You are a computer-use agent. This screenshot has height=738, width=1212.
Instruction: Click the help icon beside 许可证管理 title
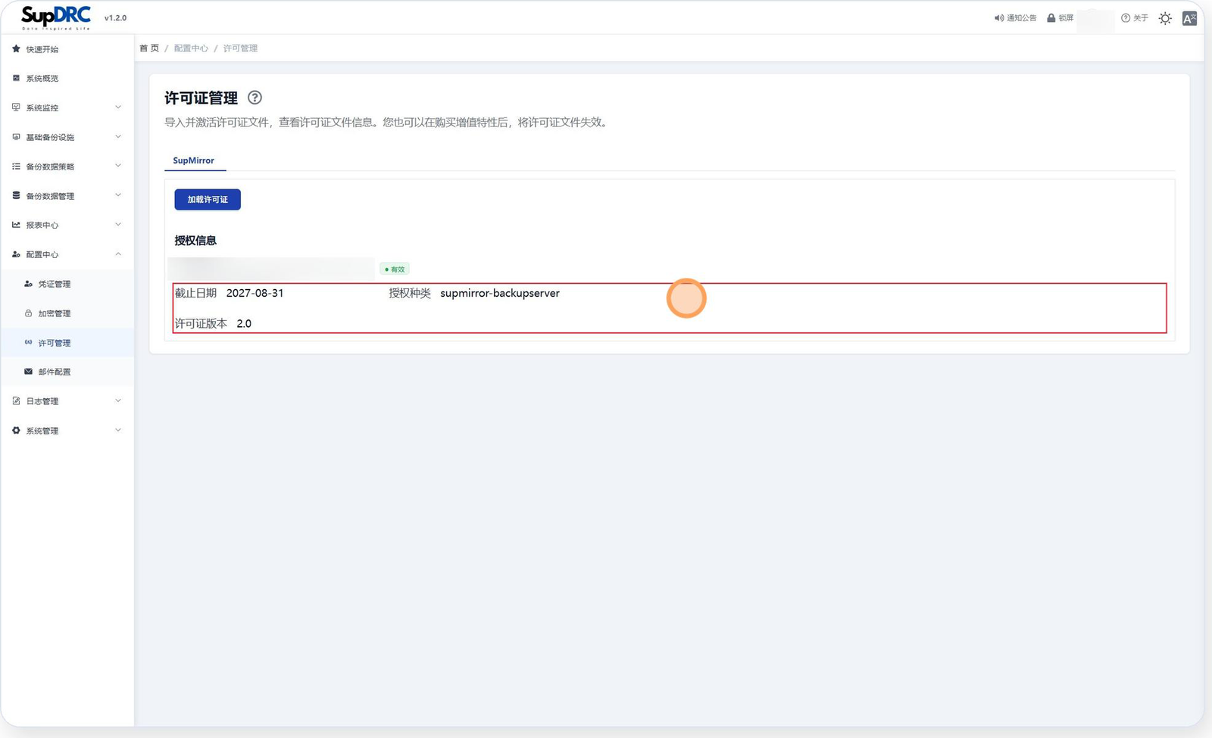tap(255, 98)
